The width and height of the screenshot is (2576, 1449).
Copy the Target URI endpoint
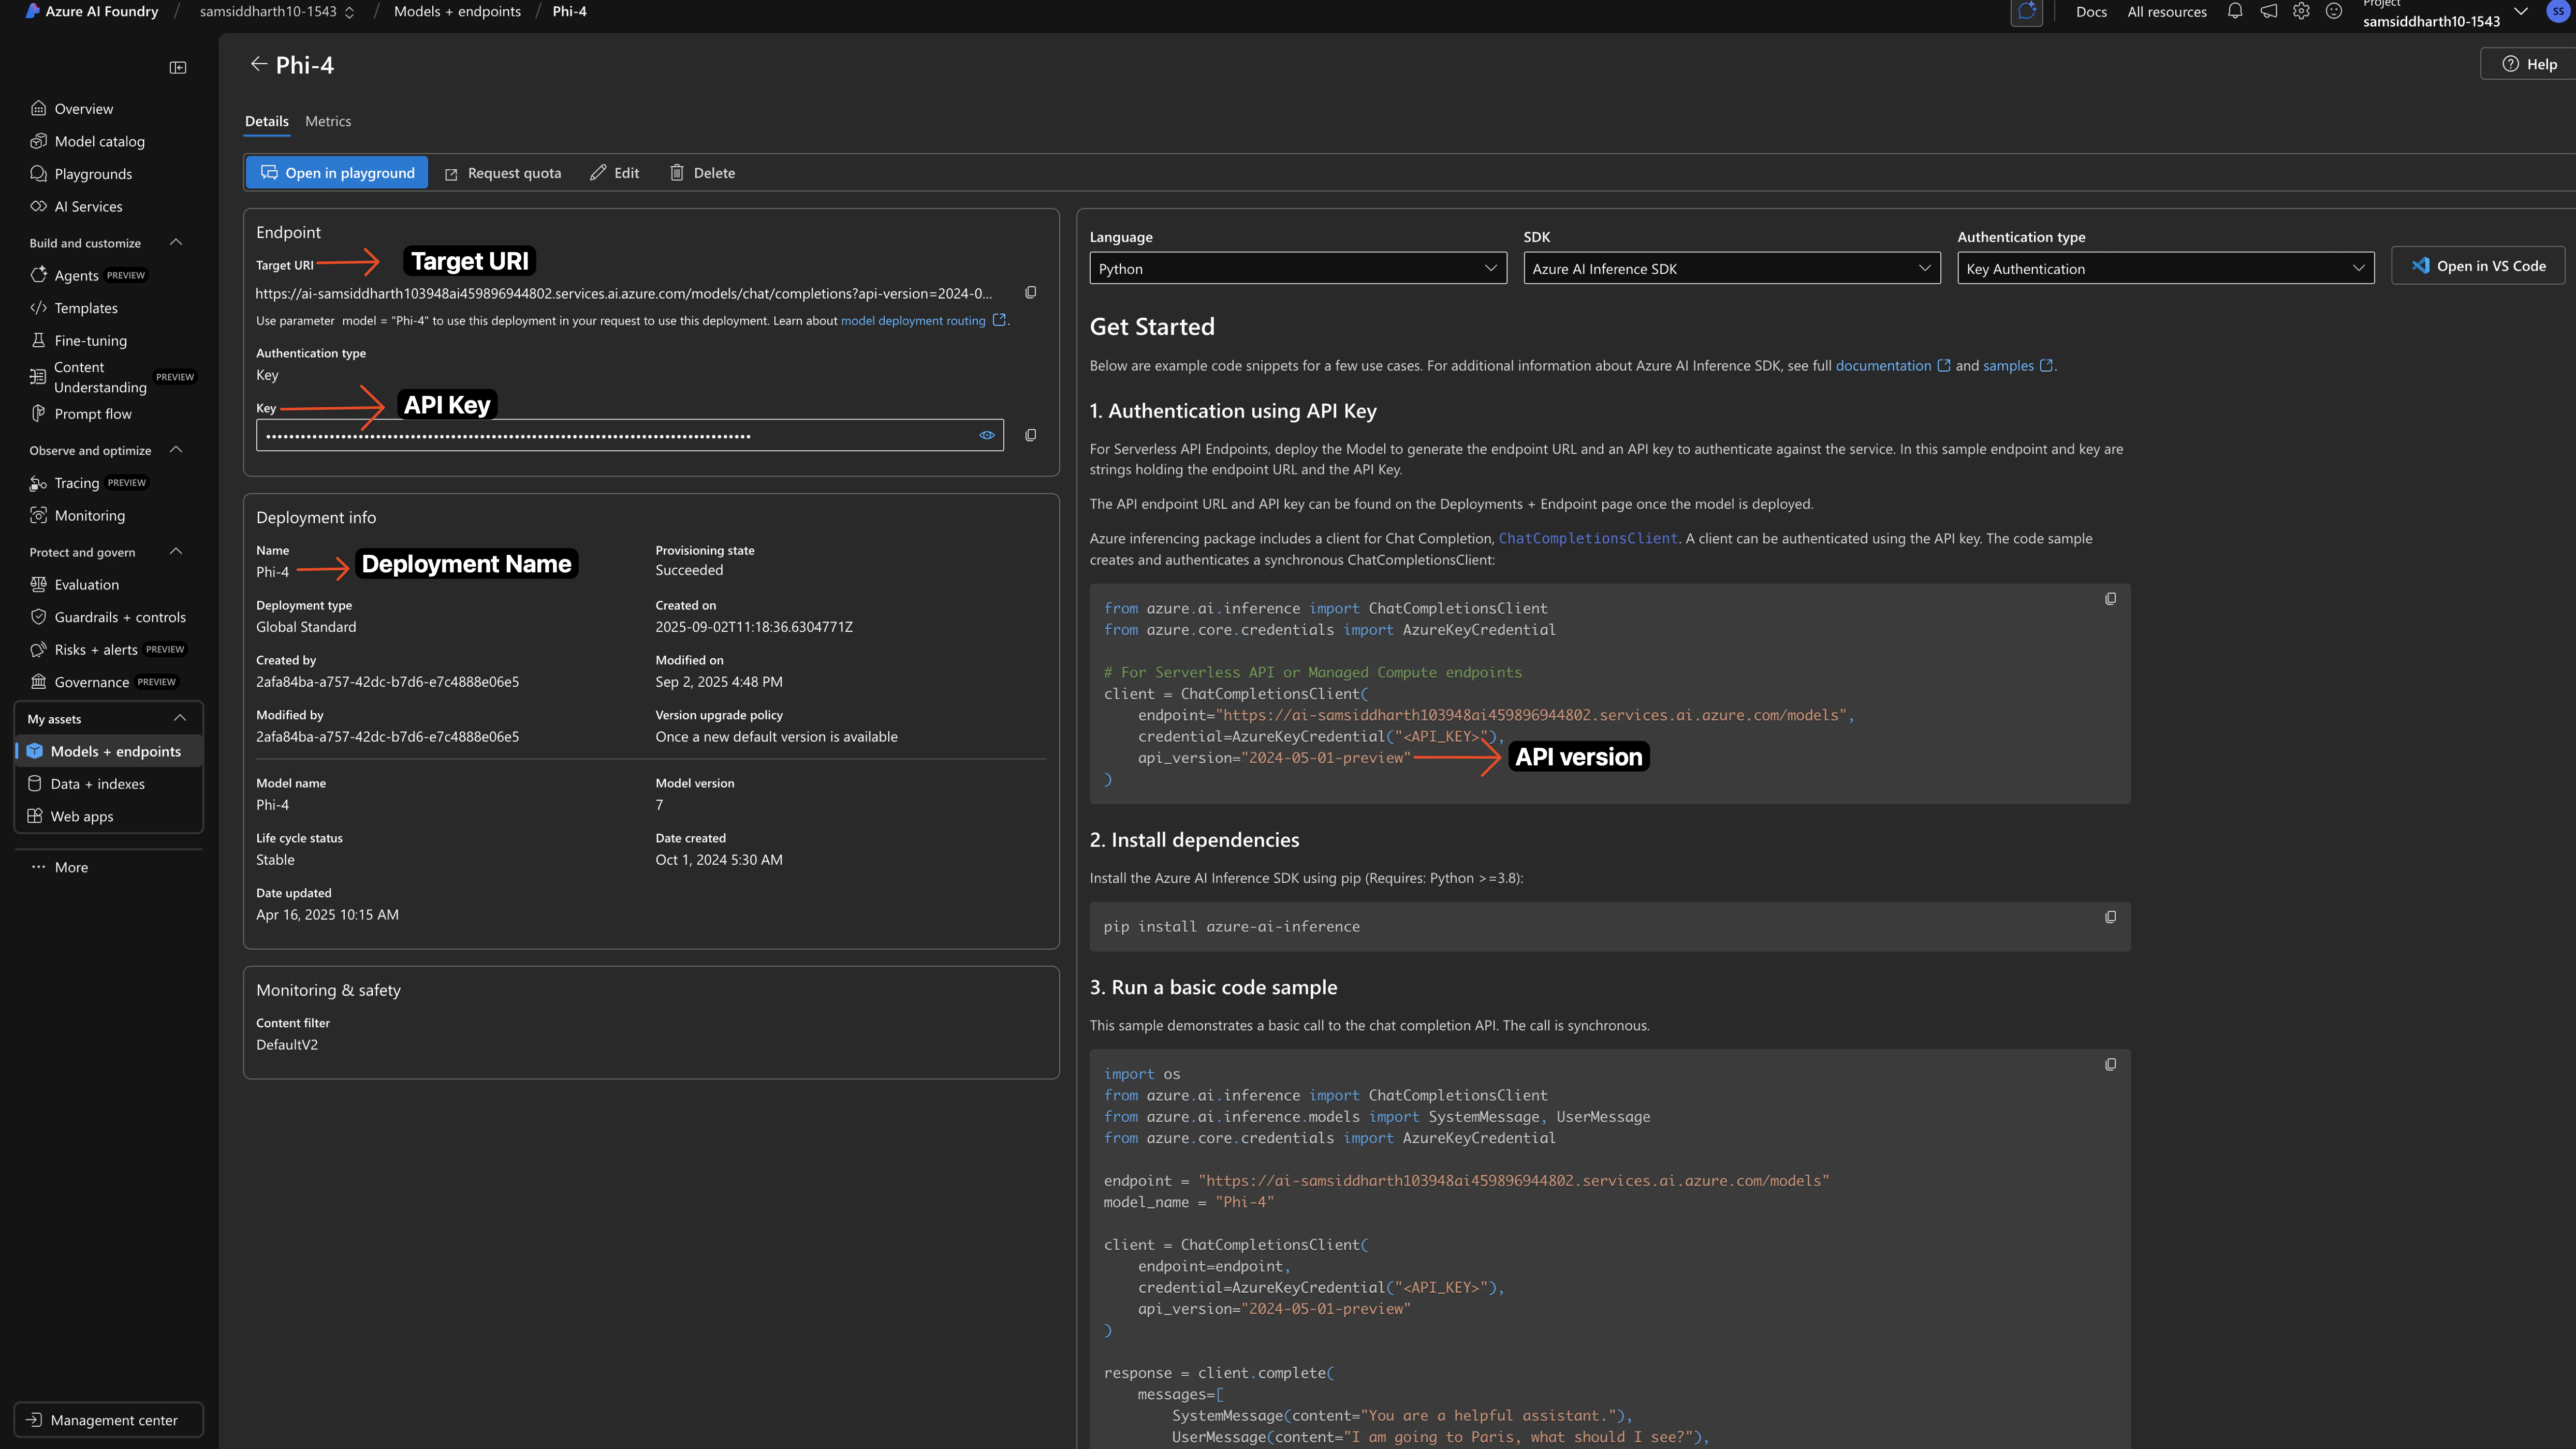1031,292
